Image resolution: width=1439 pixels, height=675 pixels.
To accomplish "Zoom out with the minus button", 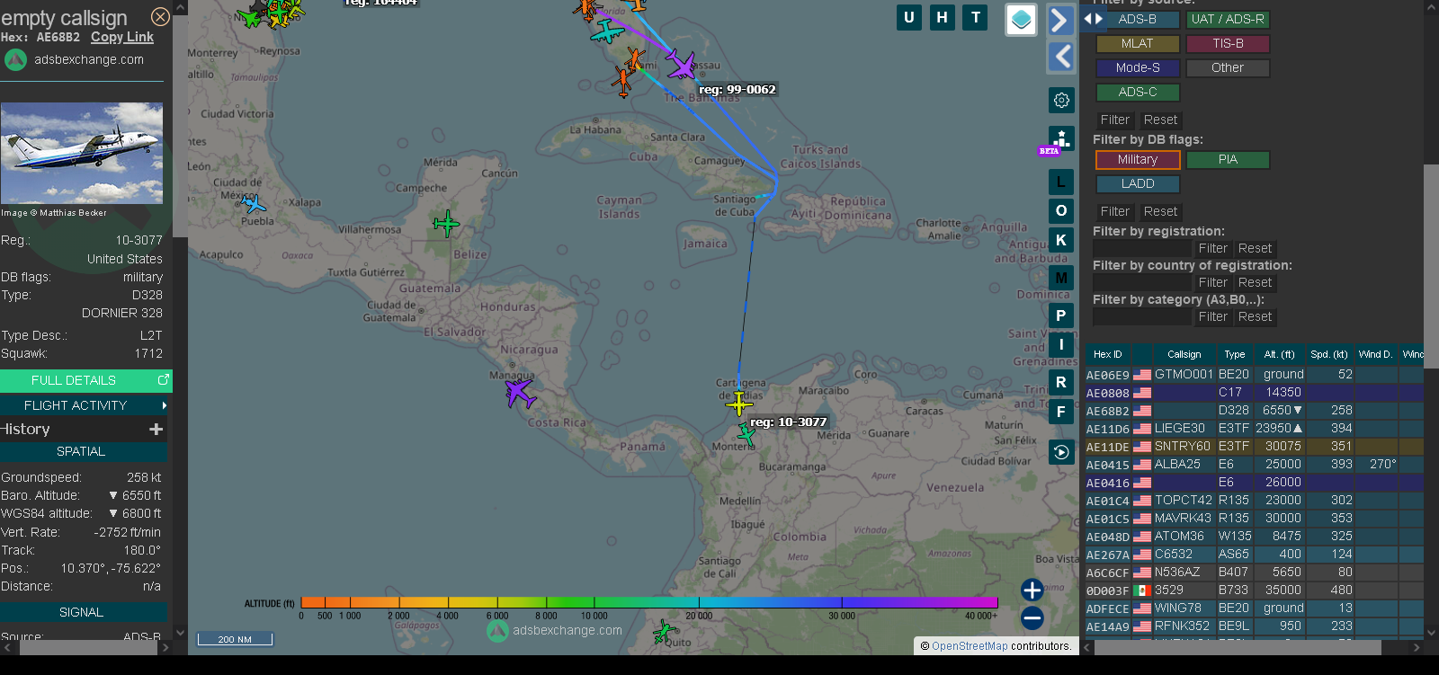I will (1032, 617).
